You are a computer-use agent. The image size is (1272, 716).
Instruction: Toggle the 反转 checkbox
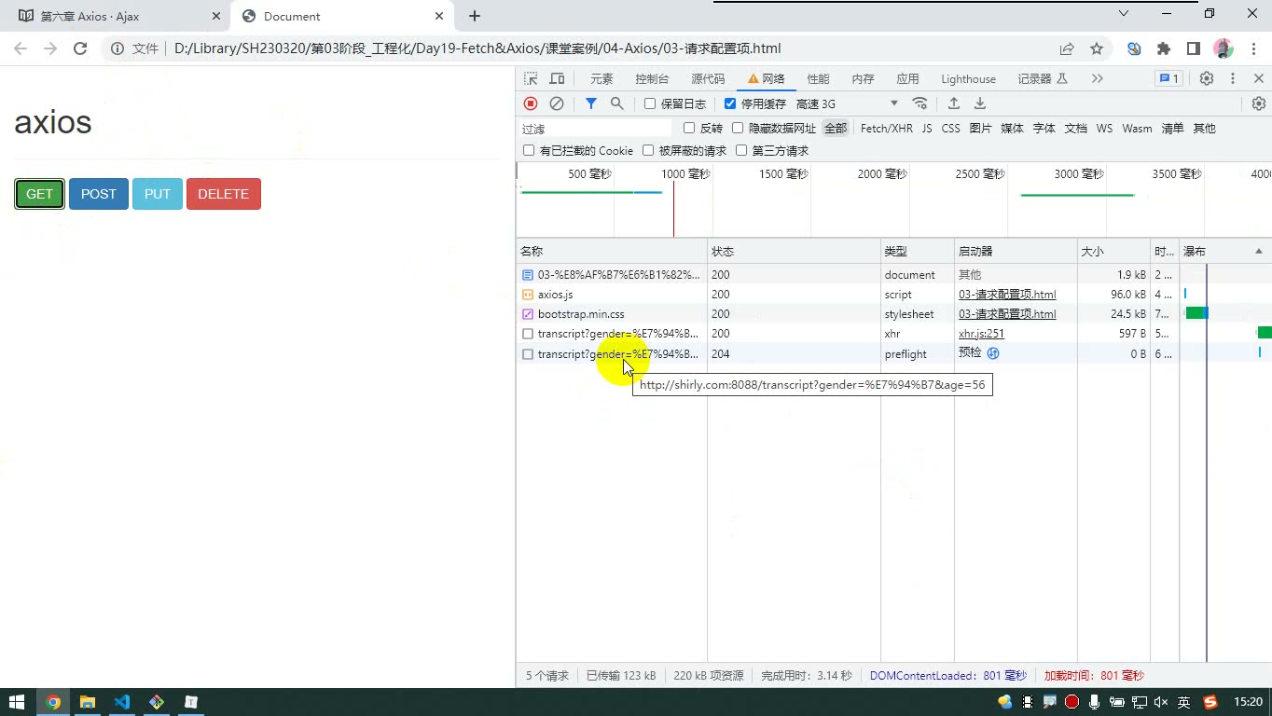click(x=689, y=128)
